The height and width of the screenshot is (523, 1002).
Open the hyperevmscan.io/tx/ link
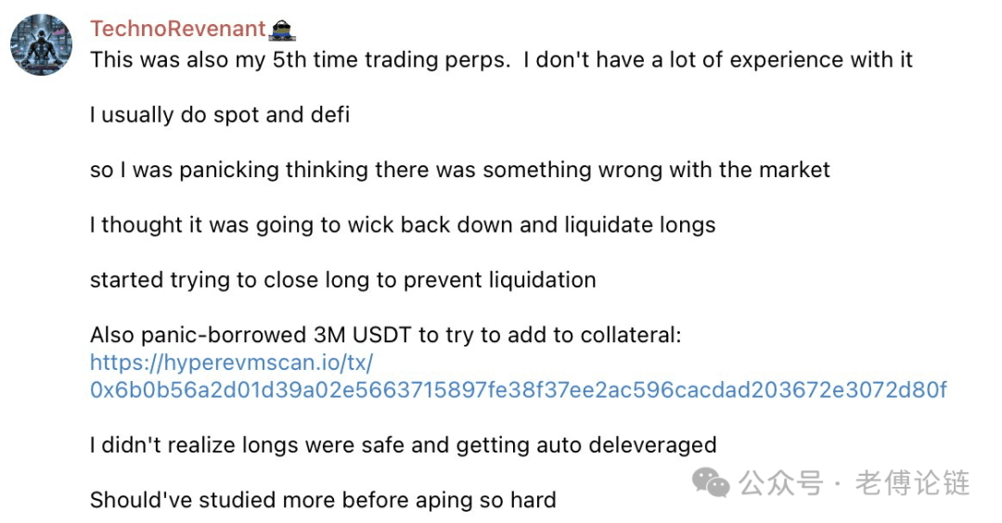point(231,363)
